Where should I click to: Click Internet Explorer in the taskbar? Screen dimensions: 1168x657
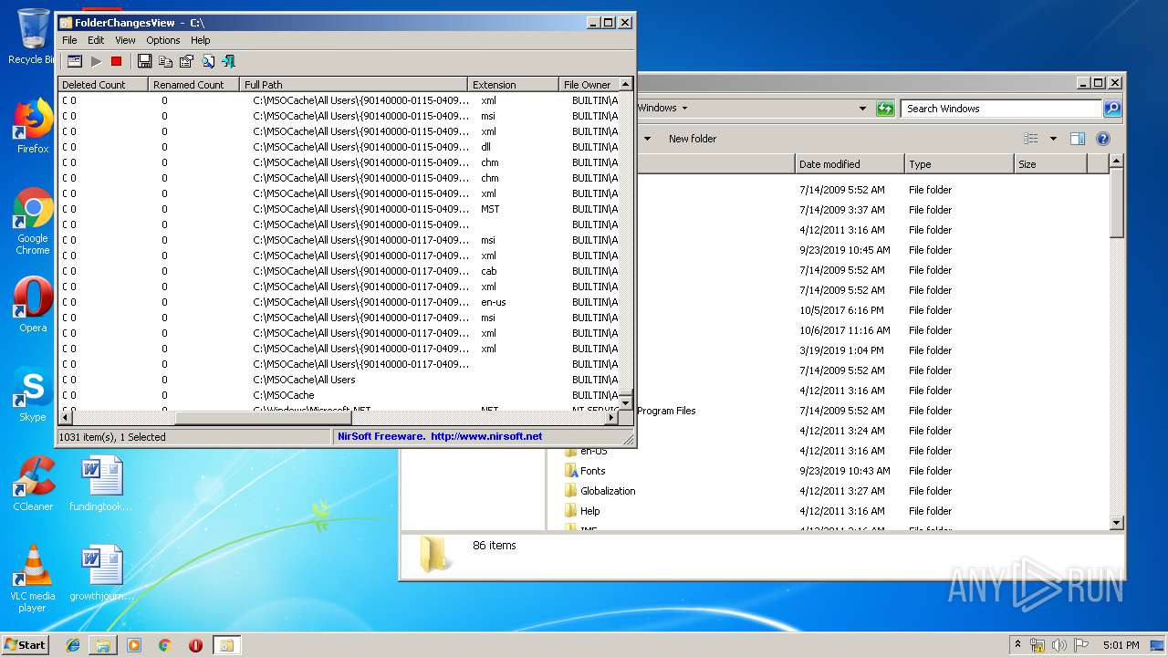click(73, 645)
